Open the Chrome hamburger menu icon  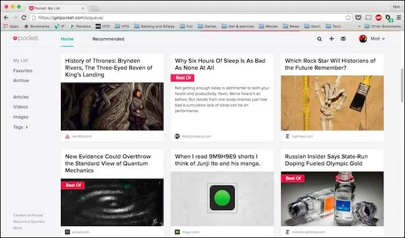click(x=399, y=17)
